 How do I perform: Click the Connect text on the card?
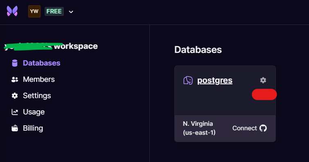245,128
